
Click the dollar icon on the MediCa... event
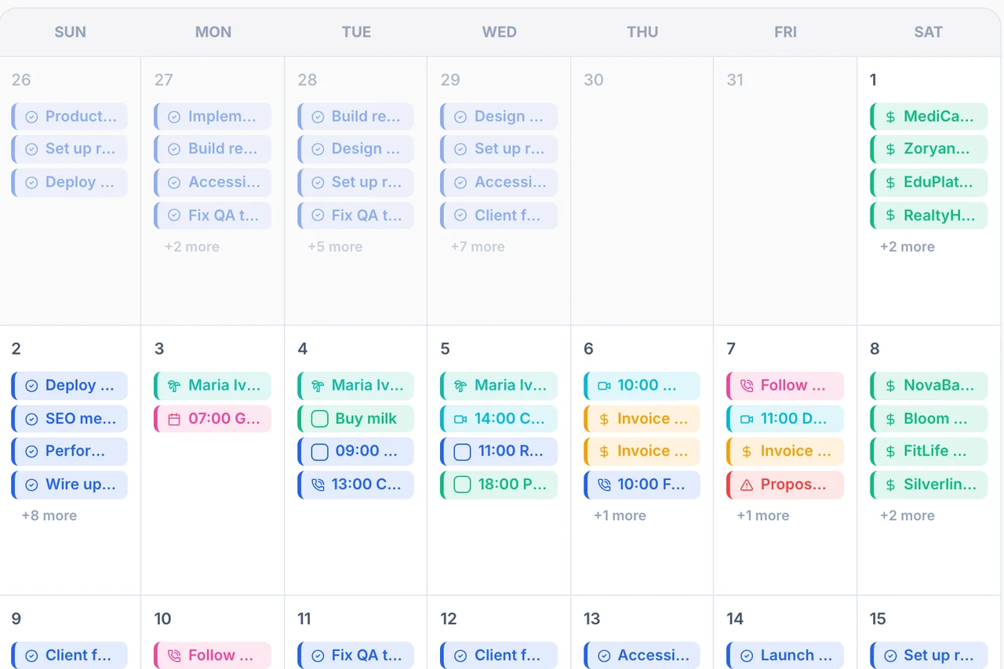pos(890,117)
